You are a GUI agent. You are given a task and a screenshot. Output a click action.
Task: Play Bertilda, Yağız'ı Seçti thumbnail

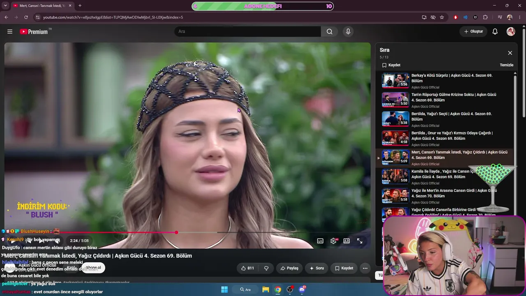395,118
